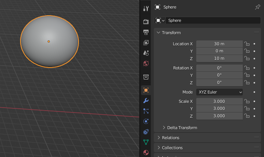Click the Rotation X value field
This screenshot has height=157, width=264.
[x=219, y=68]
